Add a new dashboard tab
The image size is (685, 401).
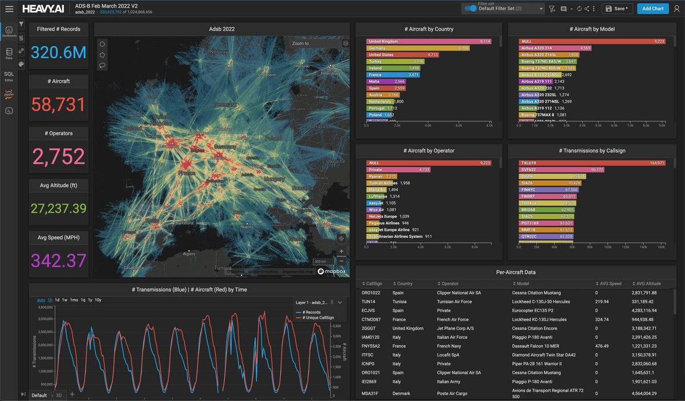[72, 394]
